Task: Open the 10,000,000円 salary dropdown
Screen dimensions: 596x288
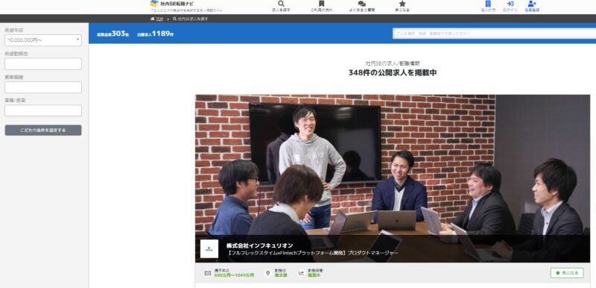Action: (x=43, y=40)
